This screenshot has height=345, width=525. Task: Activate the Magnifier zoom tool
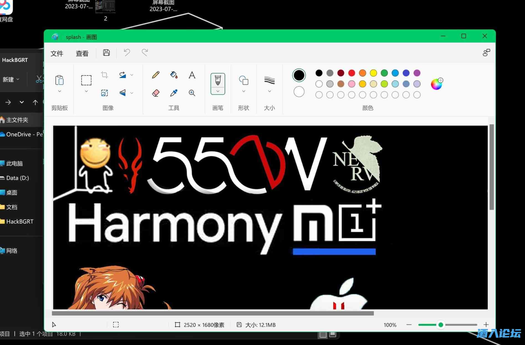coord(192,93)
